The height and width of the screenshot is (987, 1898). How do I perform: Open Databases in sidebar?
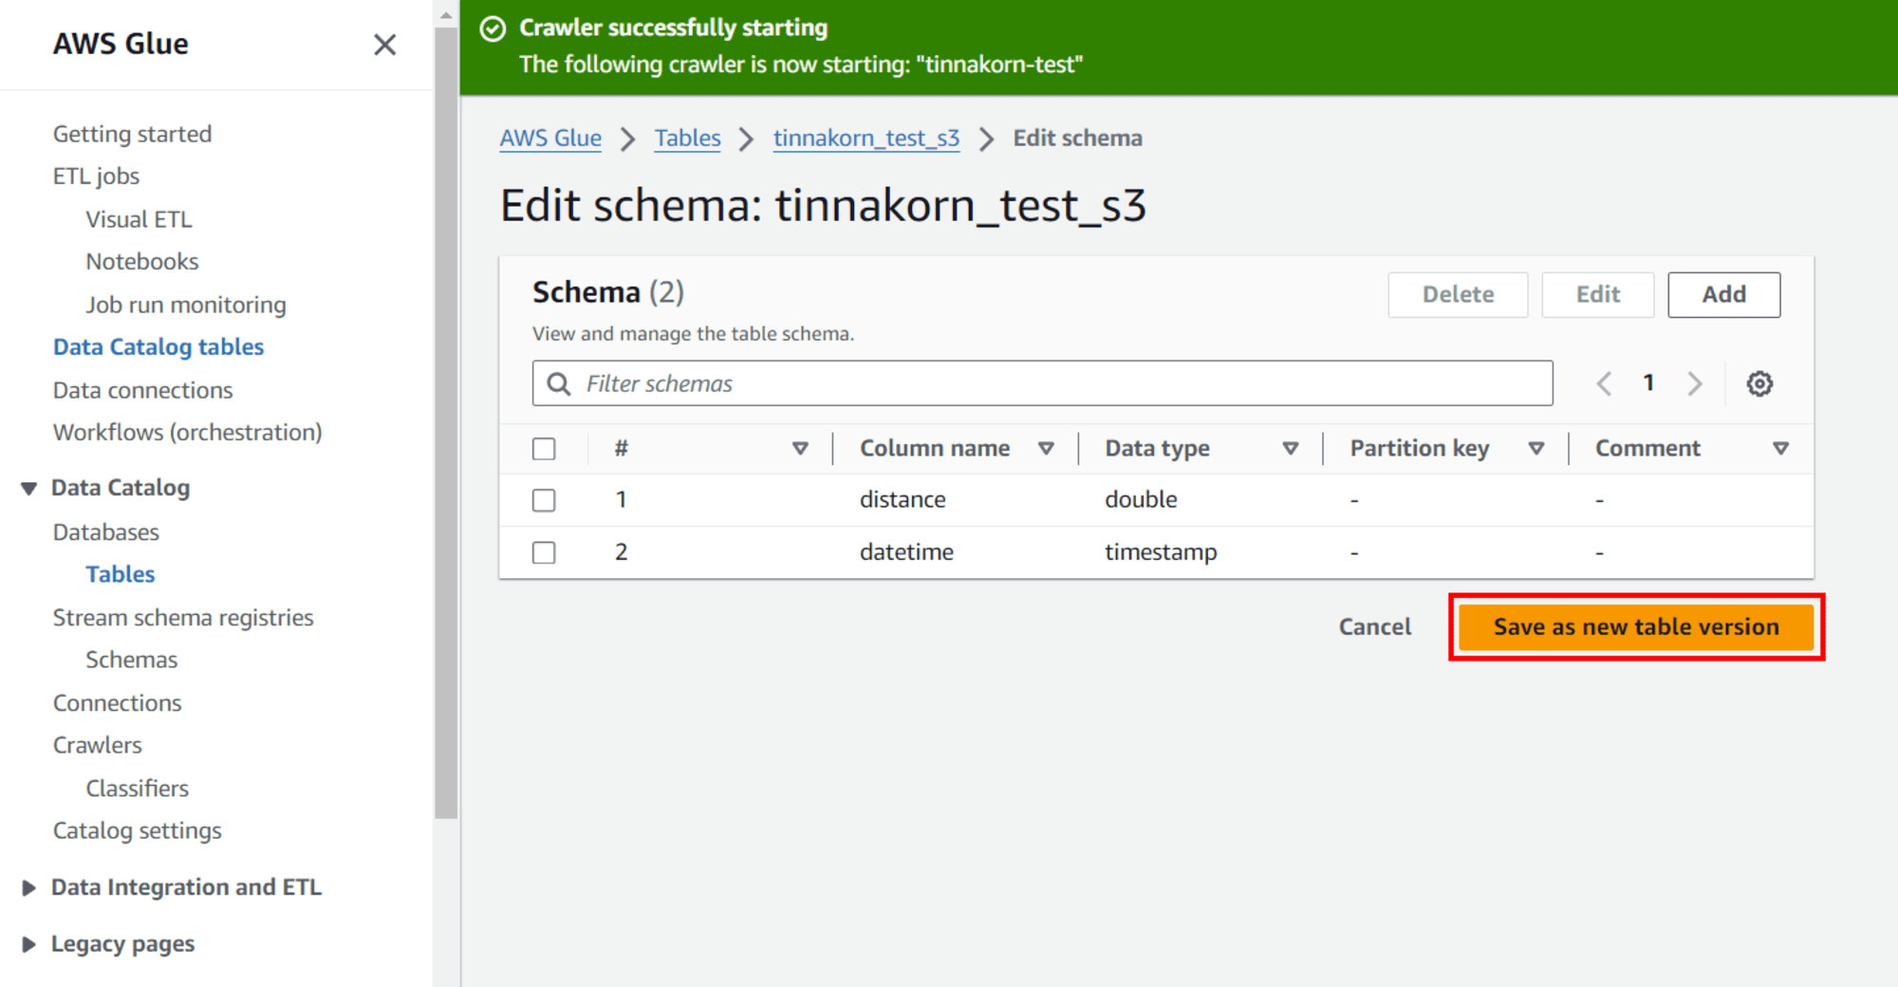pos(106,532)
